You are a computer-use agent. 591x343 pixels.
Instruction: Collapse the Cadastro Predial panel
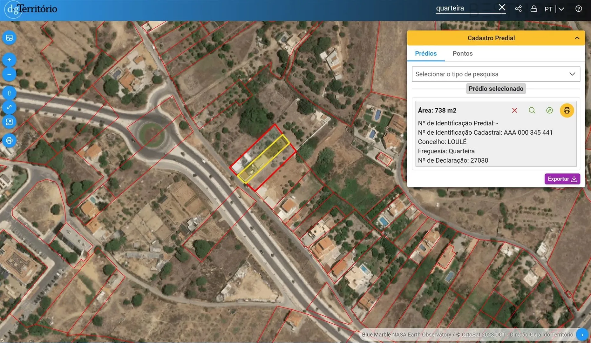[x=577, y=38]
